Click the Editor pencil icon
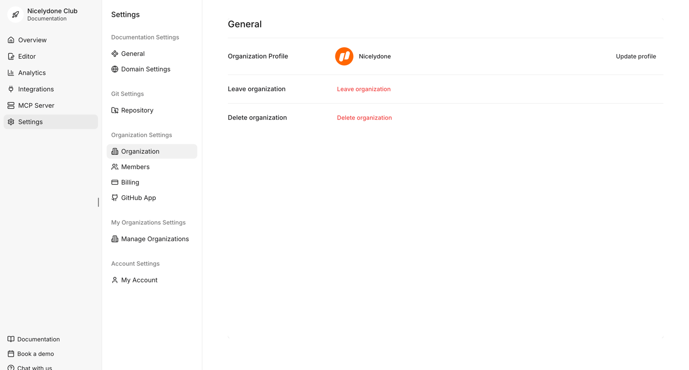 point(11,56)
